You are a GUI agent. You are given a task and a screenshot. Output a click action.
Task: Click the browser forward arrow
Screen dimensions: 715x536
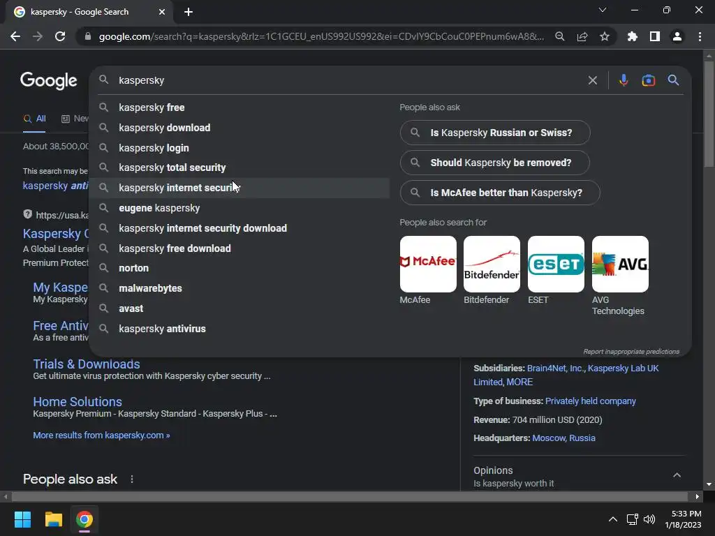pyautogui.click(x=38, y=36)
